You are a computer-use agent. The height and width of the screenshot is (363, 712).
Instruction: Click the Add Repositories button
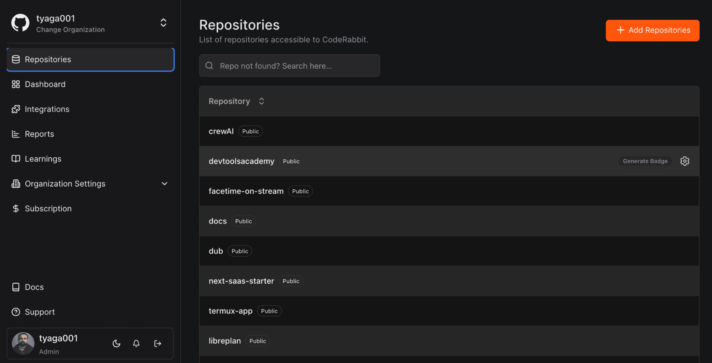[652, 30]
